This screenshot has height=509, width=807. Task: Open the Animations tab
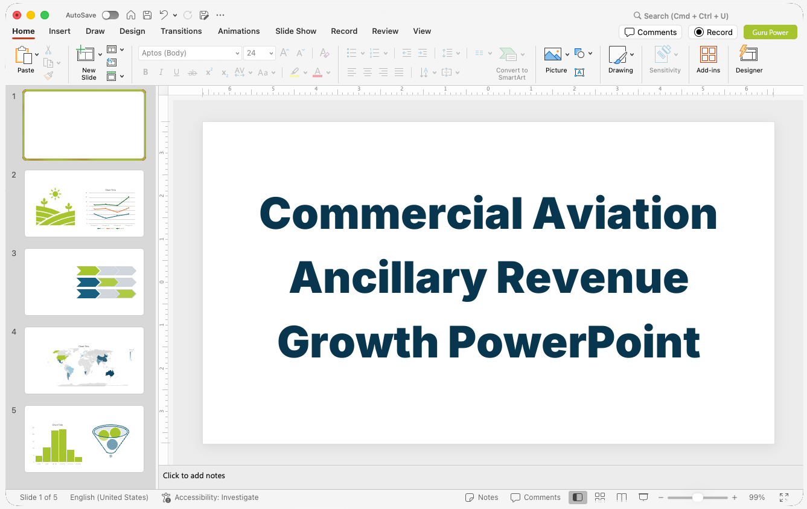coord(239,31)
